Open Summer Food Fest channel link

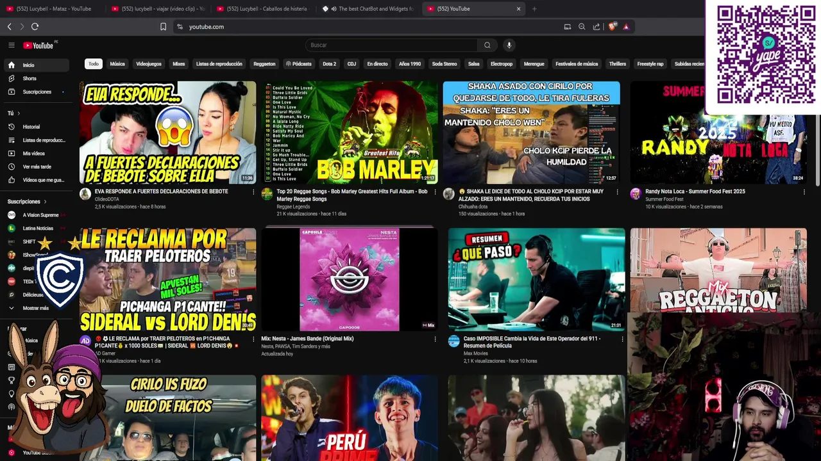664,199
